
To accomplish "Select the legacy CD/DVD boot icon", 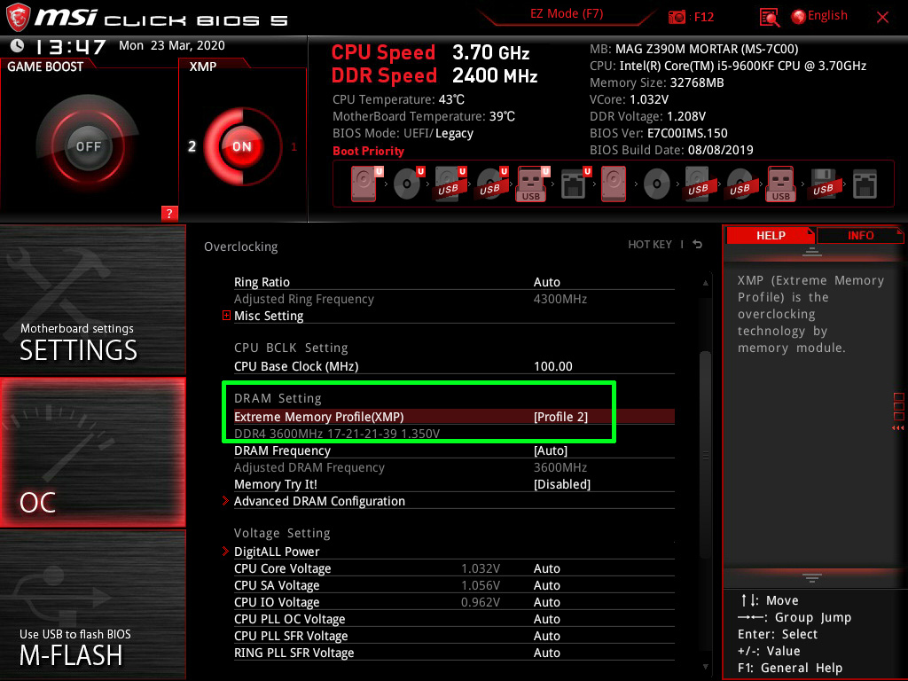I will [x=657, y=184].
